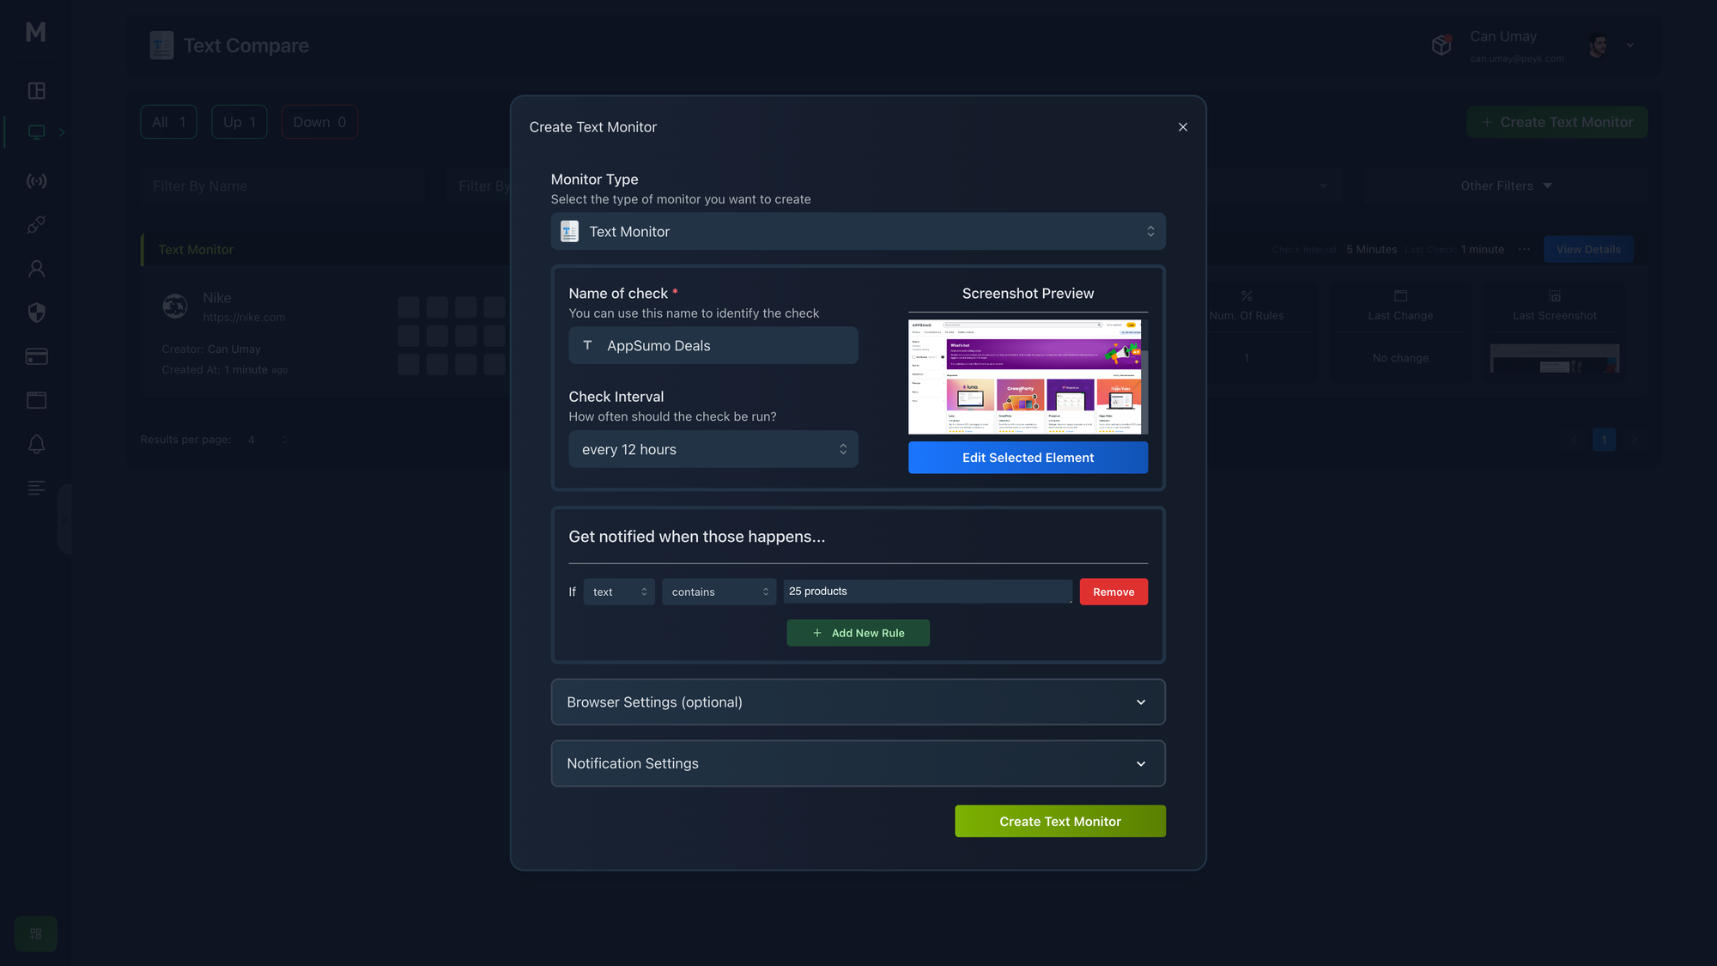
Task: Select the text condition type dropdown
Action: (719, 591)
